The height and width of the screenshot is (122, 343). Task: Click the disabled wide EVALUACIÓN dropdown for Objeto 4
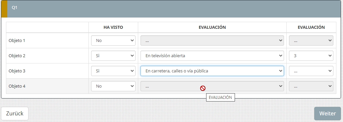click(x=212, y=86)
